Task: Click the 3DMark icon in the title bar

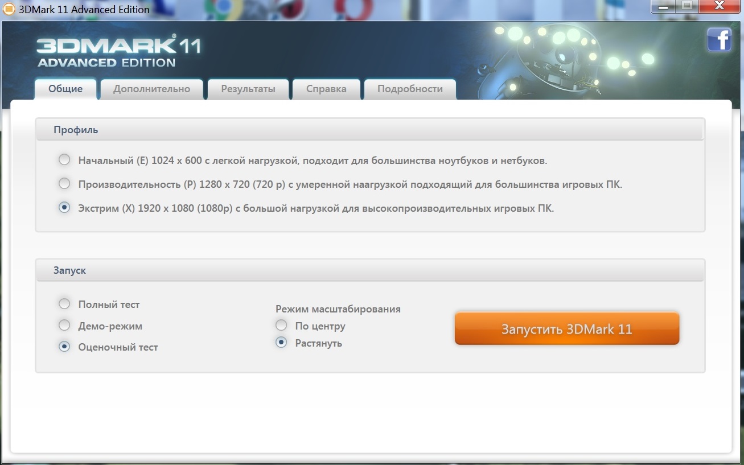Action: tap(9, 9)
